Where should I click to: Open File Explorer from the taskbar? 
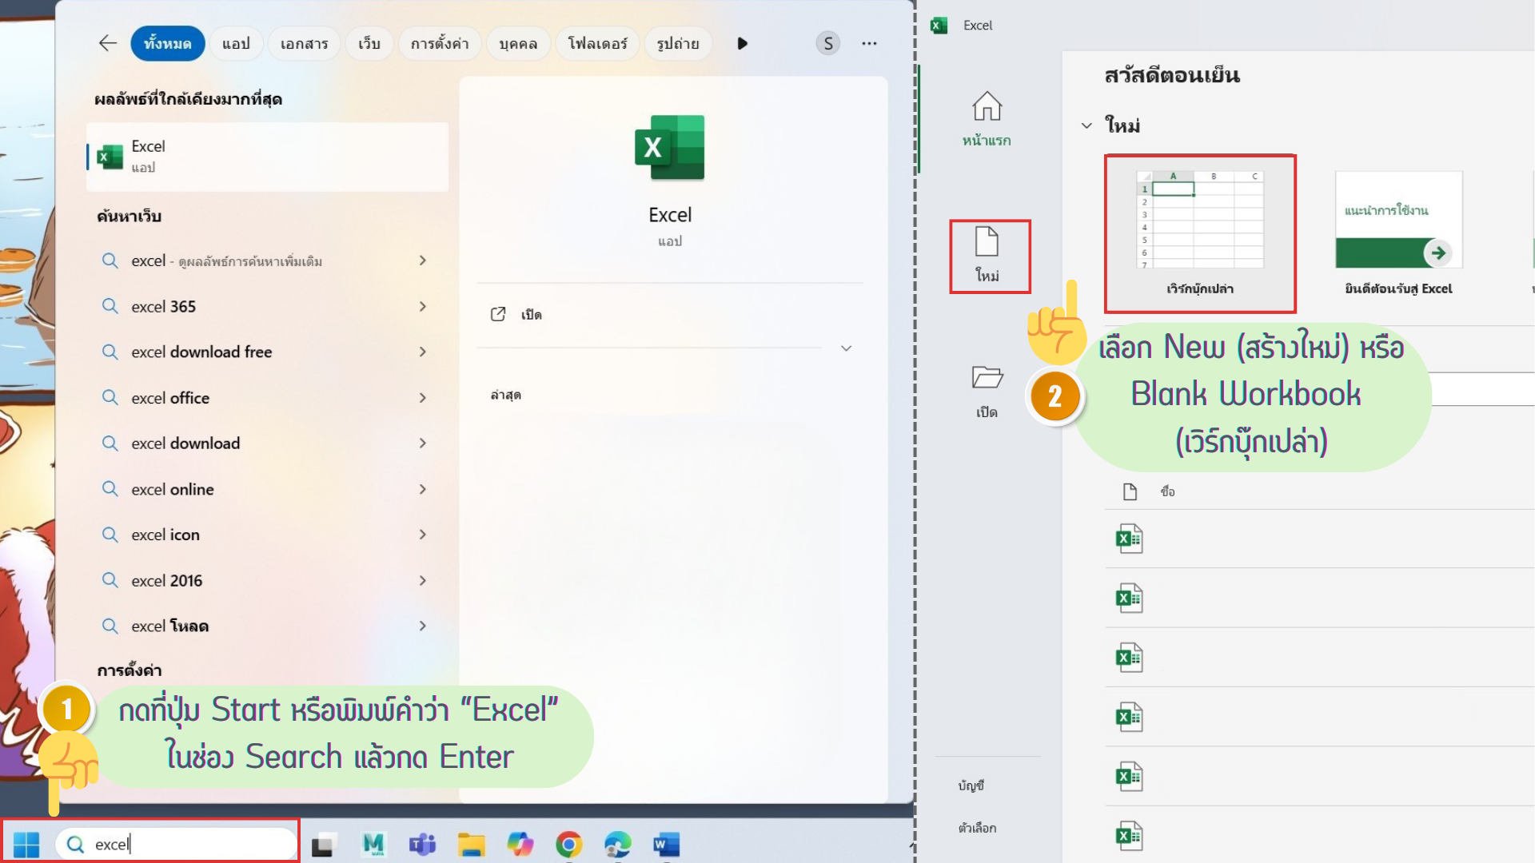click(472, 844)
